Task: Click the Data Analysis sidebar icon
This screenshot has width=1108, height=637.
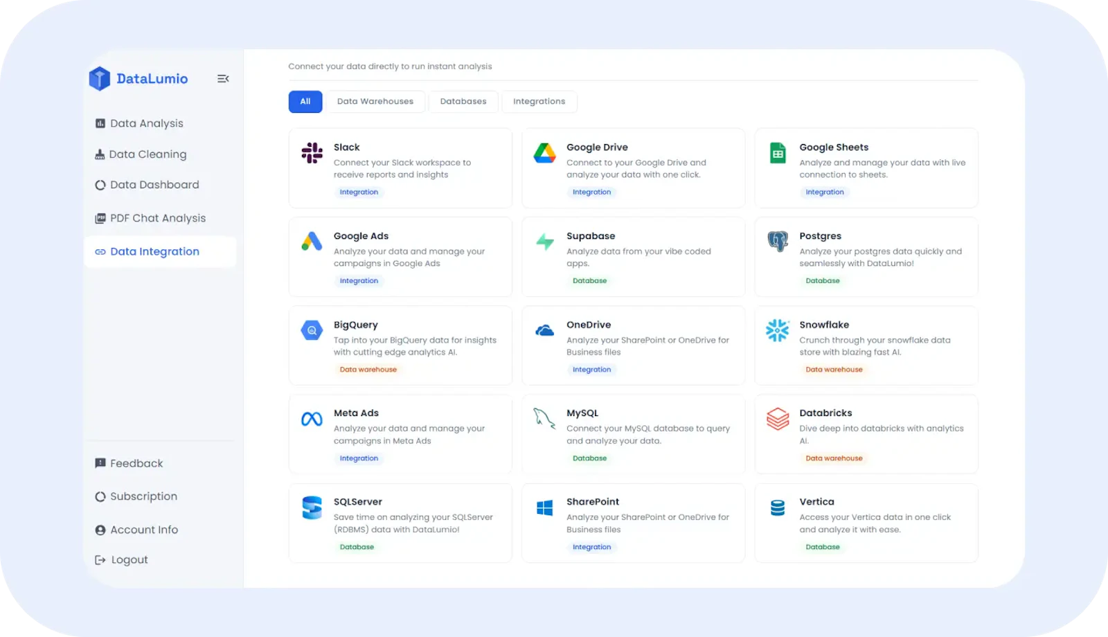Action: (100, 123)
